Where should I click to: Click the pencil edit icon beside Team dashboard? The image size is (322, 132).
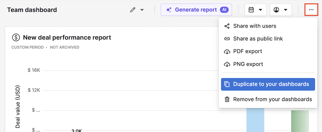(133, 10)
